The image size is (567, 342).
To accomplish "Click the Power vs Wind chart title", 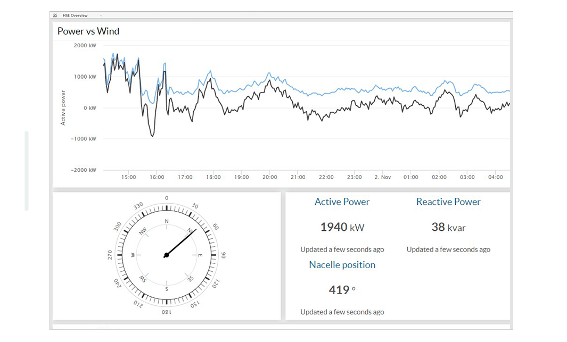I will (x=88, y=31).
